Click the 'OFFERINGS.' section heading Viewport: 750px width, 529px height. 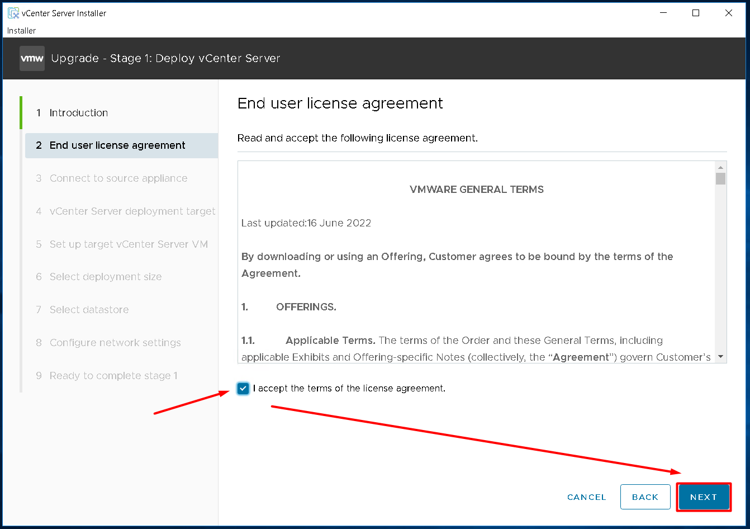(x=306, y=307)
